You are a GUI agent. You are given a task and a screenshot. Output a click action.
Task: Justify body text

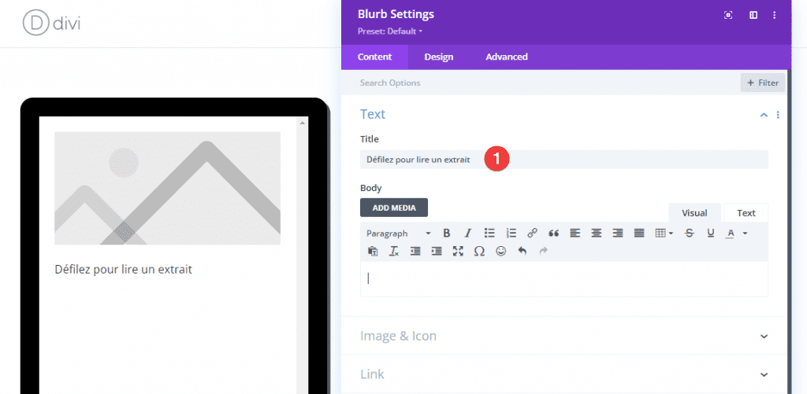tap(639, 234)
